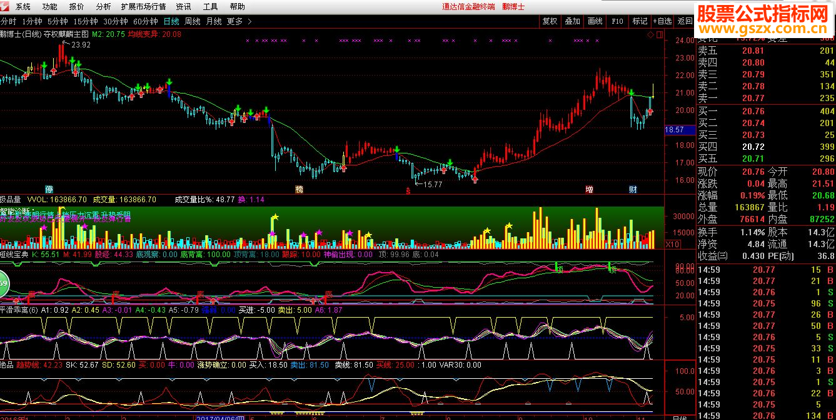The image size is (836, 420).
Task: Open the 帮助 menu
Action: point(238,7)
